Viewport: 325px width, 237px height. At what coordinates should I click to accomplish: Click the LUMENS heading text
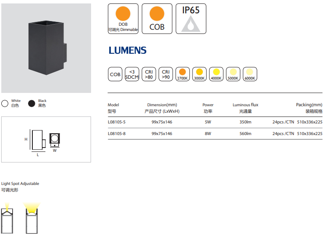click(x=127, y=50)
